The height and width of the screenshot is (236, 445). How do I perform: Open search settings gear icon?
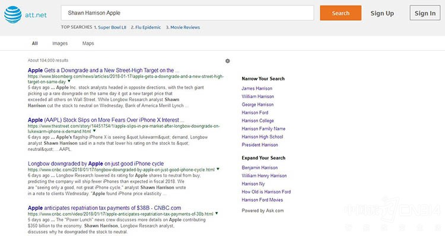click(x=228, y=61)
